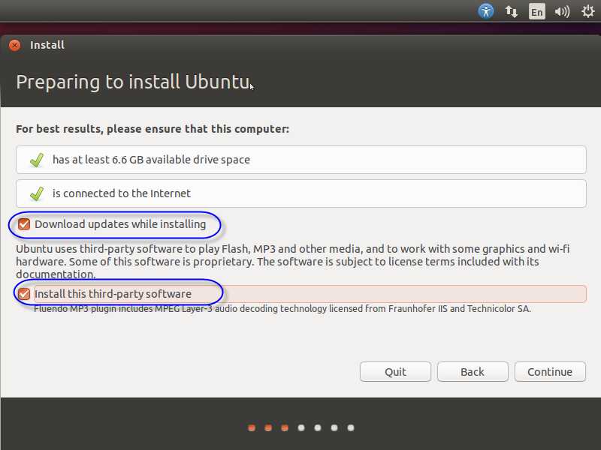Click the Fluendo MP3 plugin license note
Viewport: 601px width, 450px height.
[x=282, y=308]
